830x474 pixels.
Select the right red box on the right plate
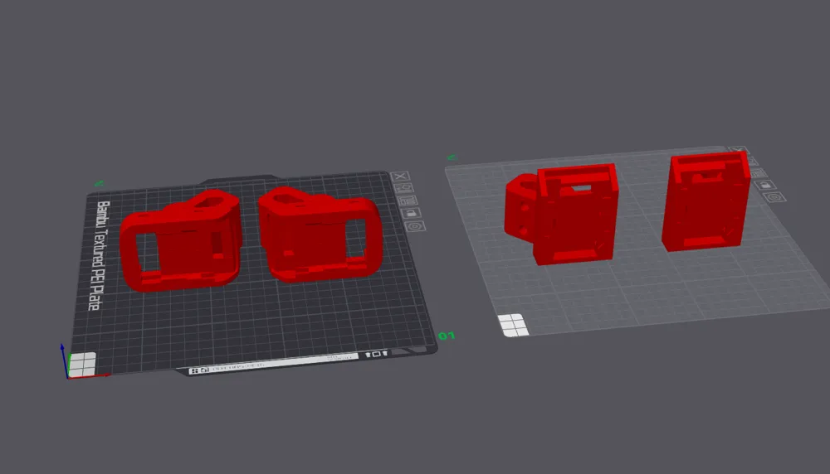point(705,201)
